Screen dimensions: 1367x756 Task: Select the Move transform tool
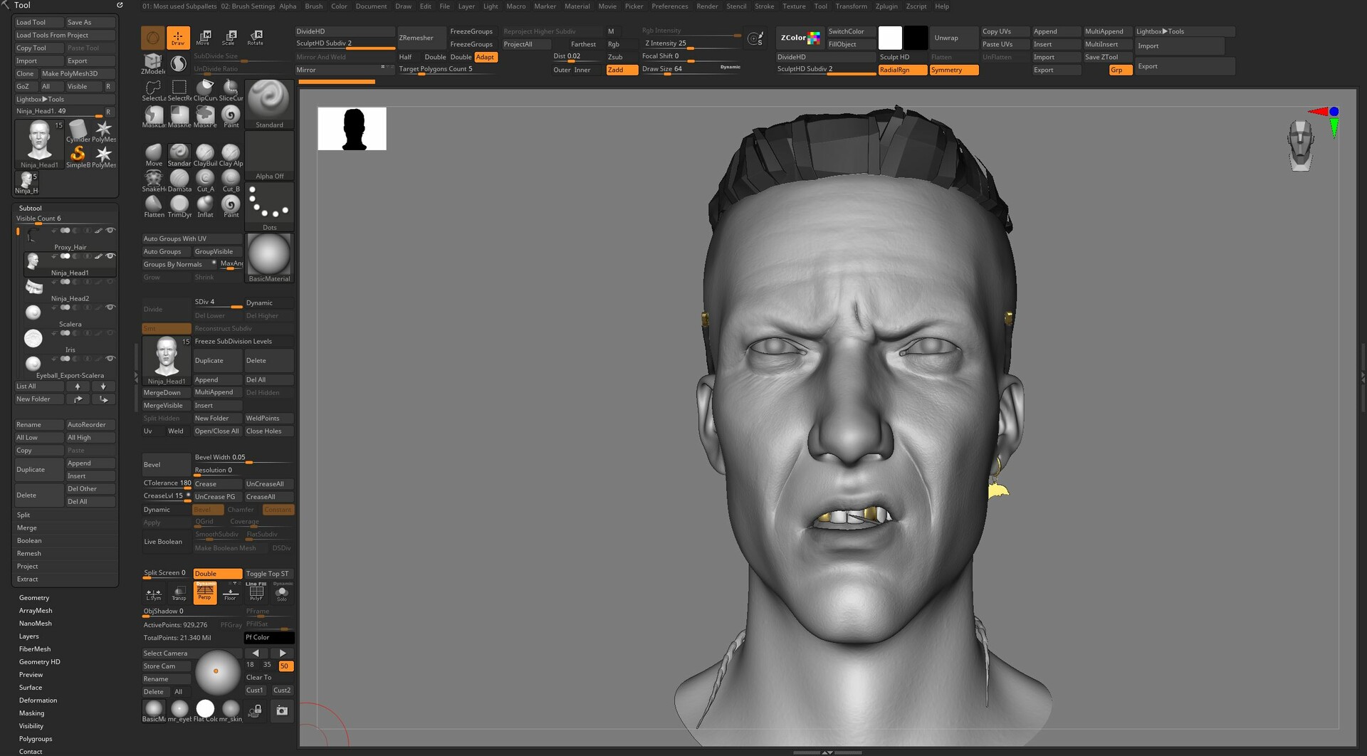[x=204, y=37]
